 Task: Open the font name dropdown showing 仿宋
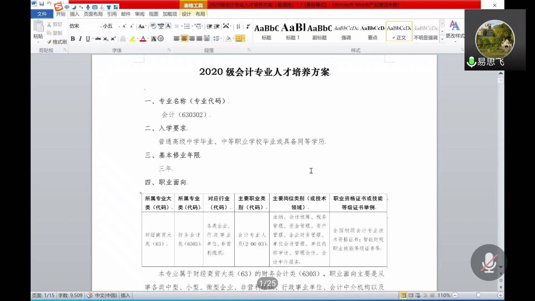click(86, 26)
